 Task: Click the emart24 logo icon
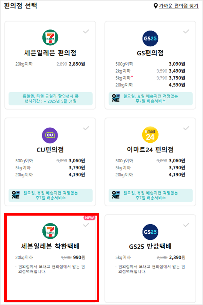point(150,134)
